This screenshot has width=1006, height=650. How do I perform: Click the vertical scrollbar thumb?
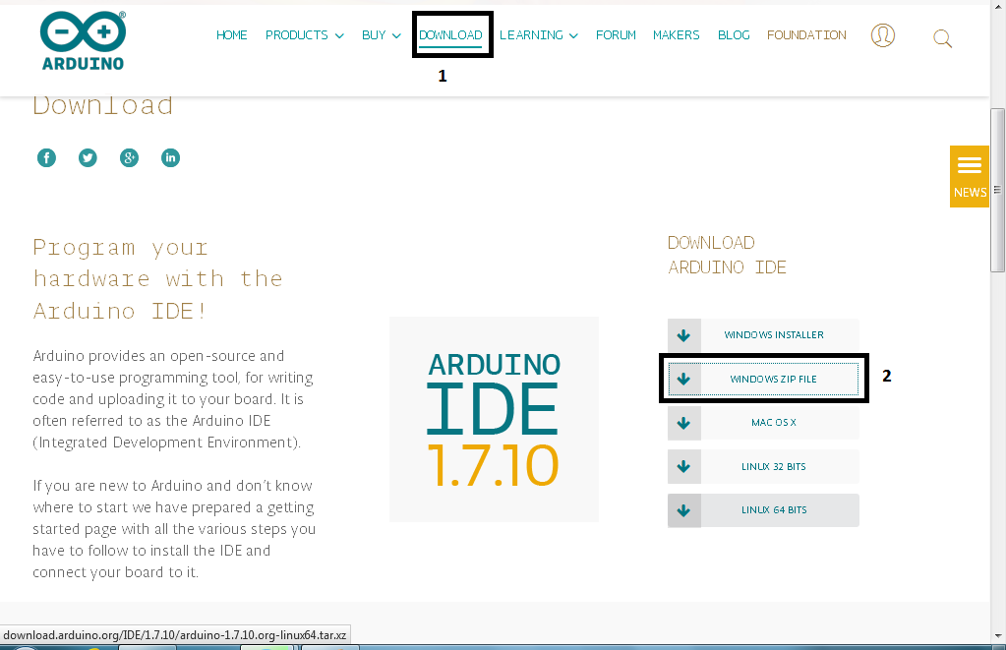click(x=997, y=190)
